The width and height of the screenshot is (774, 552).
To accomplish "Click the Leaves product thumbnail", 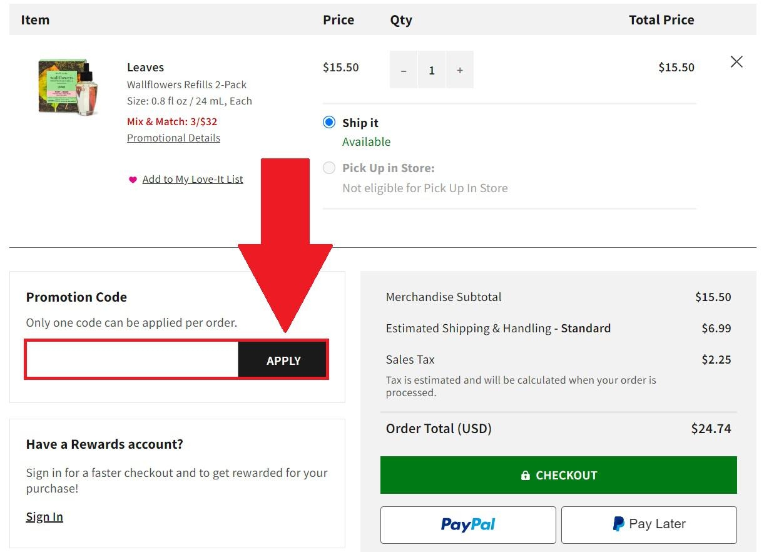I will point(68,88).
